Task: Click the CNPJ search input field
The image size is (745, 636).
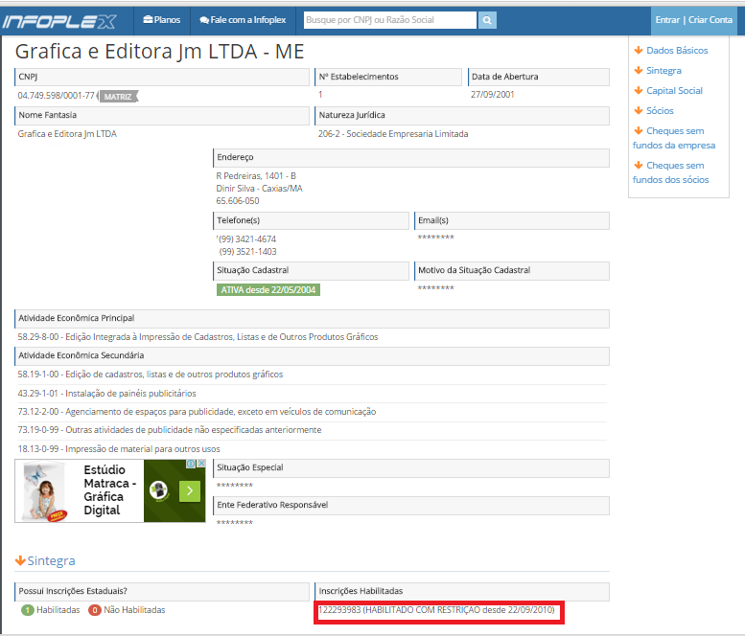Action: (389, 20)
